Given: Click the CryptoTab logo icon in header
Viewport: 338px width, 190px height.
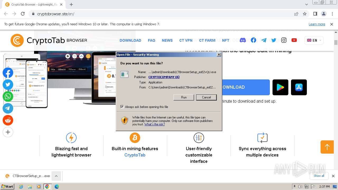Looking at the screenshot, I should (17, 40).
